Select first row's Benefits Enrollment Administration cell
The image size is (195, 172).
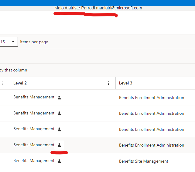point(151,98)
